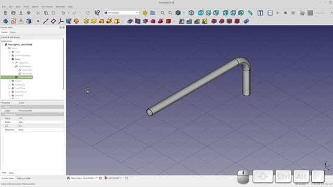Click the Subtractive Box primitive icon
Viewport: 333px width, 187px height.
pos(169,21)
